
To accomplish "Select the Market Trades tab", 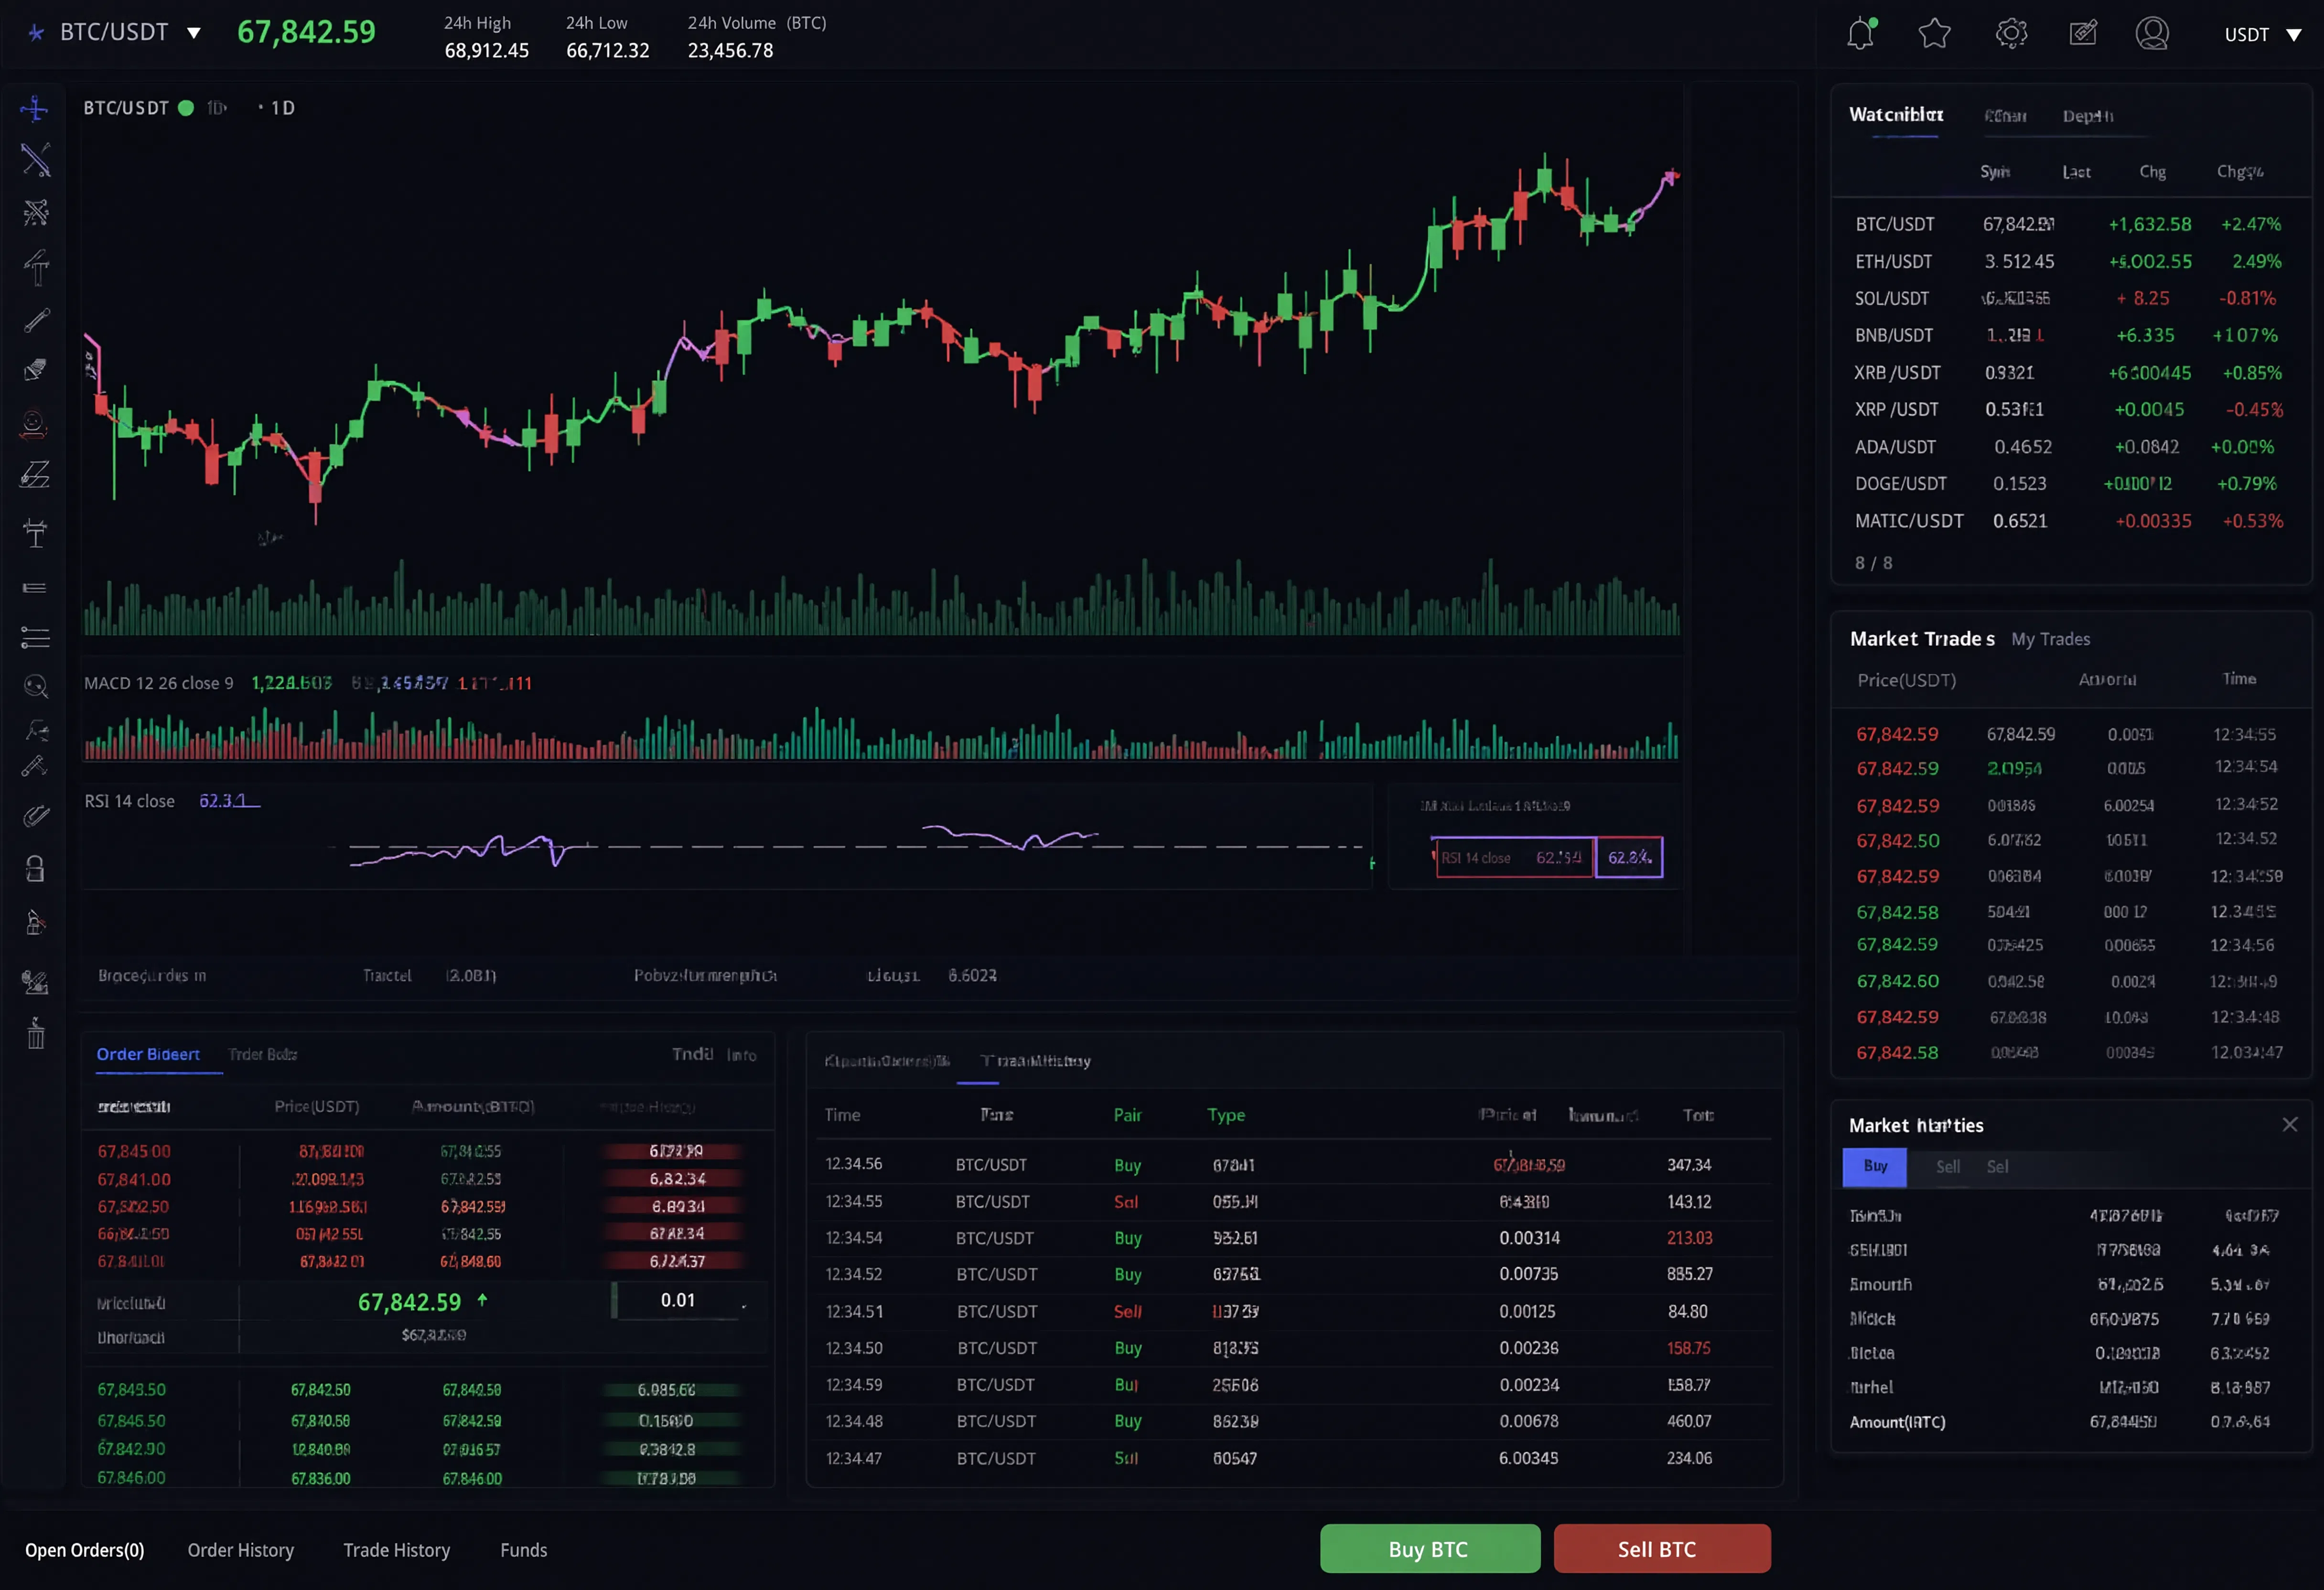I will click(1921, 639).
